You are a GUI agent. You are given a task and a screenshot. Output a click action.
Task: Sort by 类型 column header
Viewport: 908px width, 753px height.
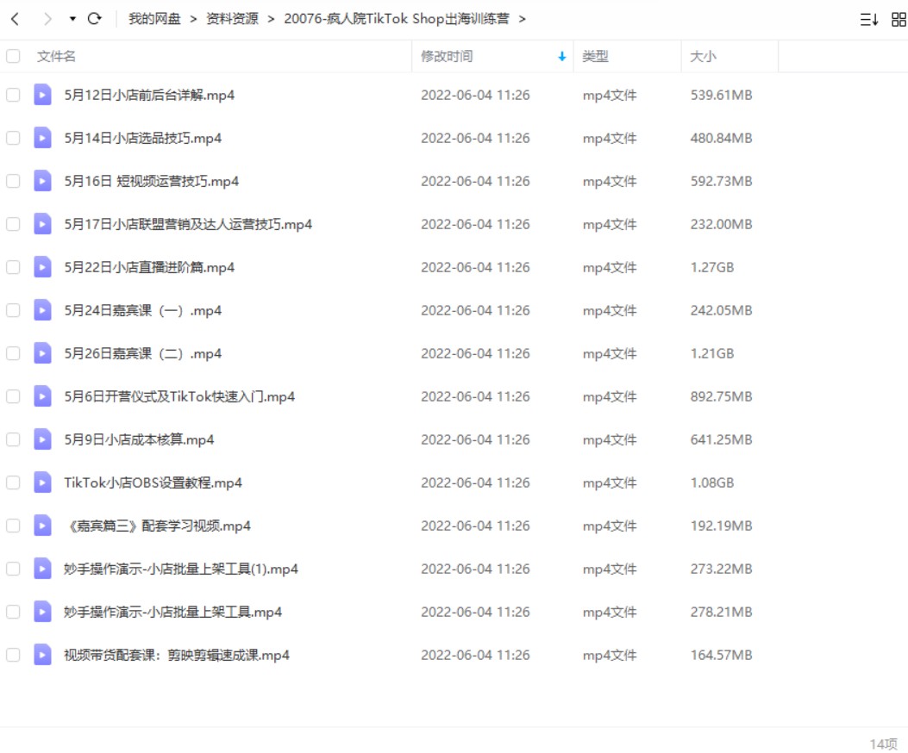tap(595, 56)
